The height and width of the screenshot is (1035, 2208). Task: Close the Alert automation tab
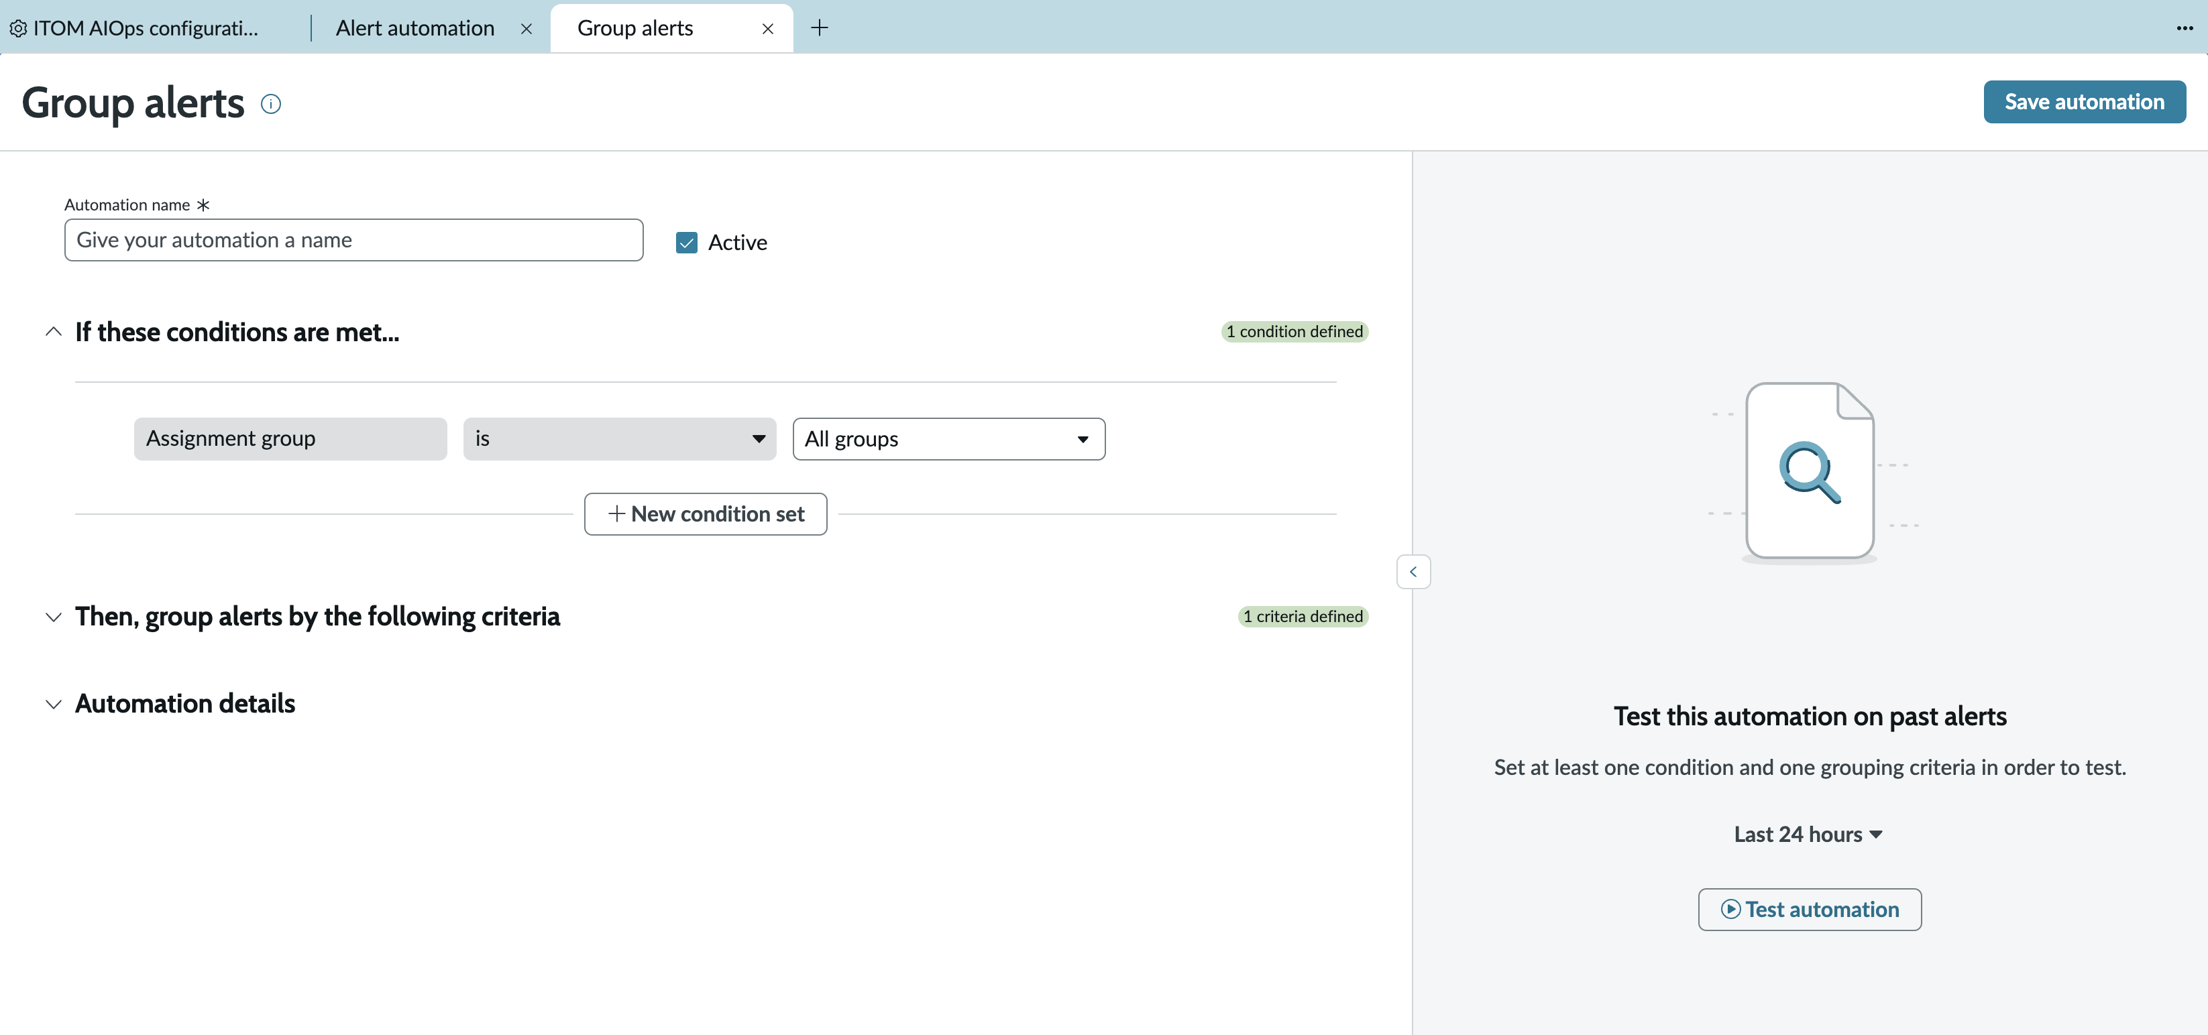(x=527, y=28)
